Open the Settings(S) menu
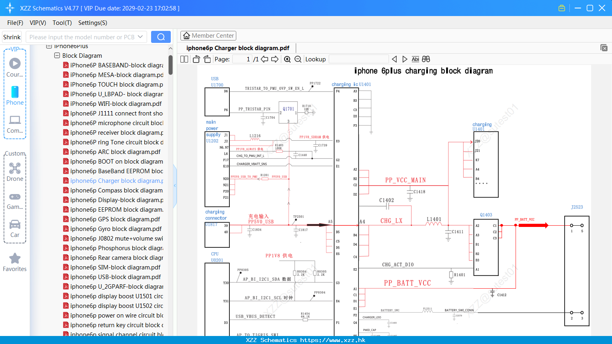The height and width of the screenshot is (344, 612). (x=92, y=23)
